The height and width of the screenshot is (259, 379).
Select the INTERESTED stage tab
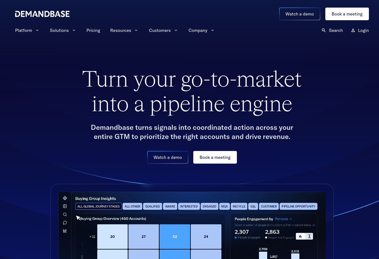tap(189, 206)
